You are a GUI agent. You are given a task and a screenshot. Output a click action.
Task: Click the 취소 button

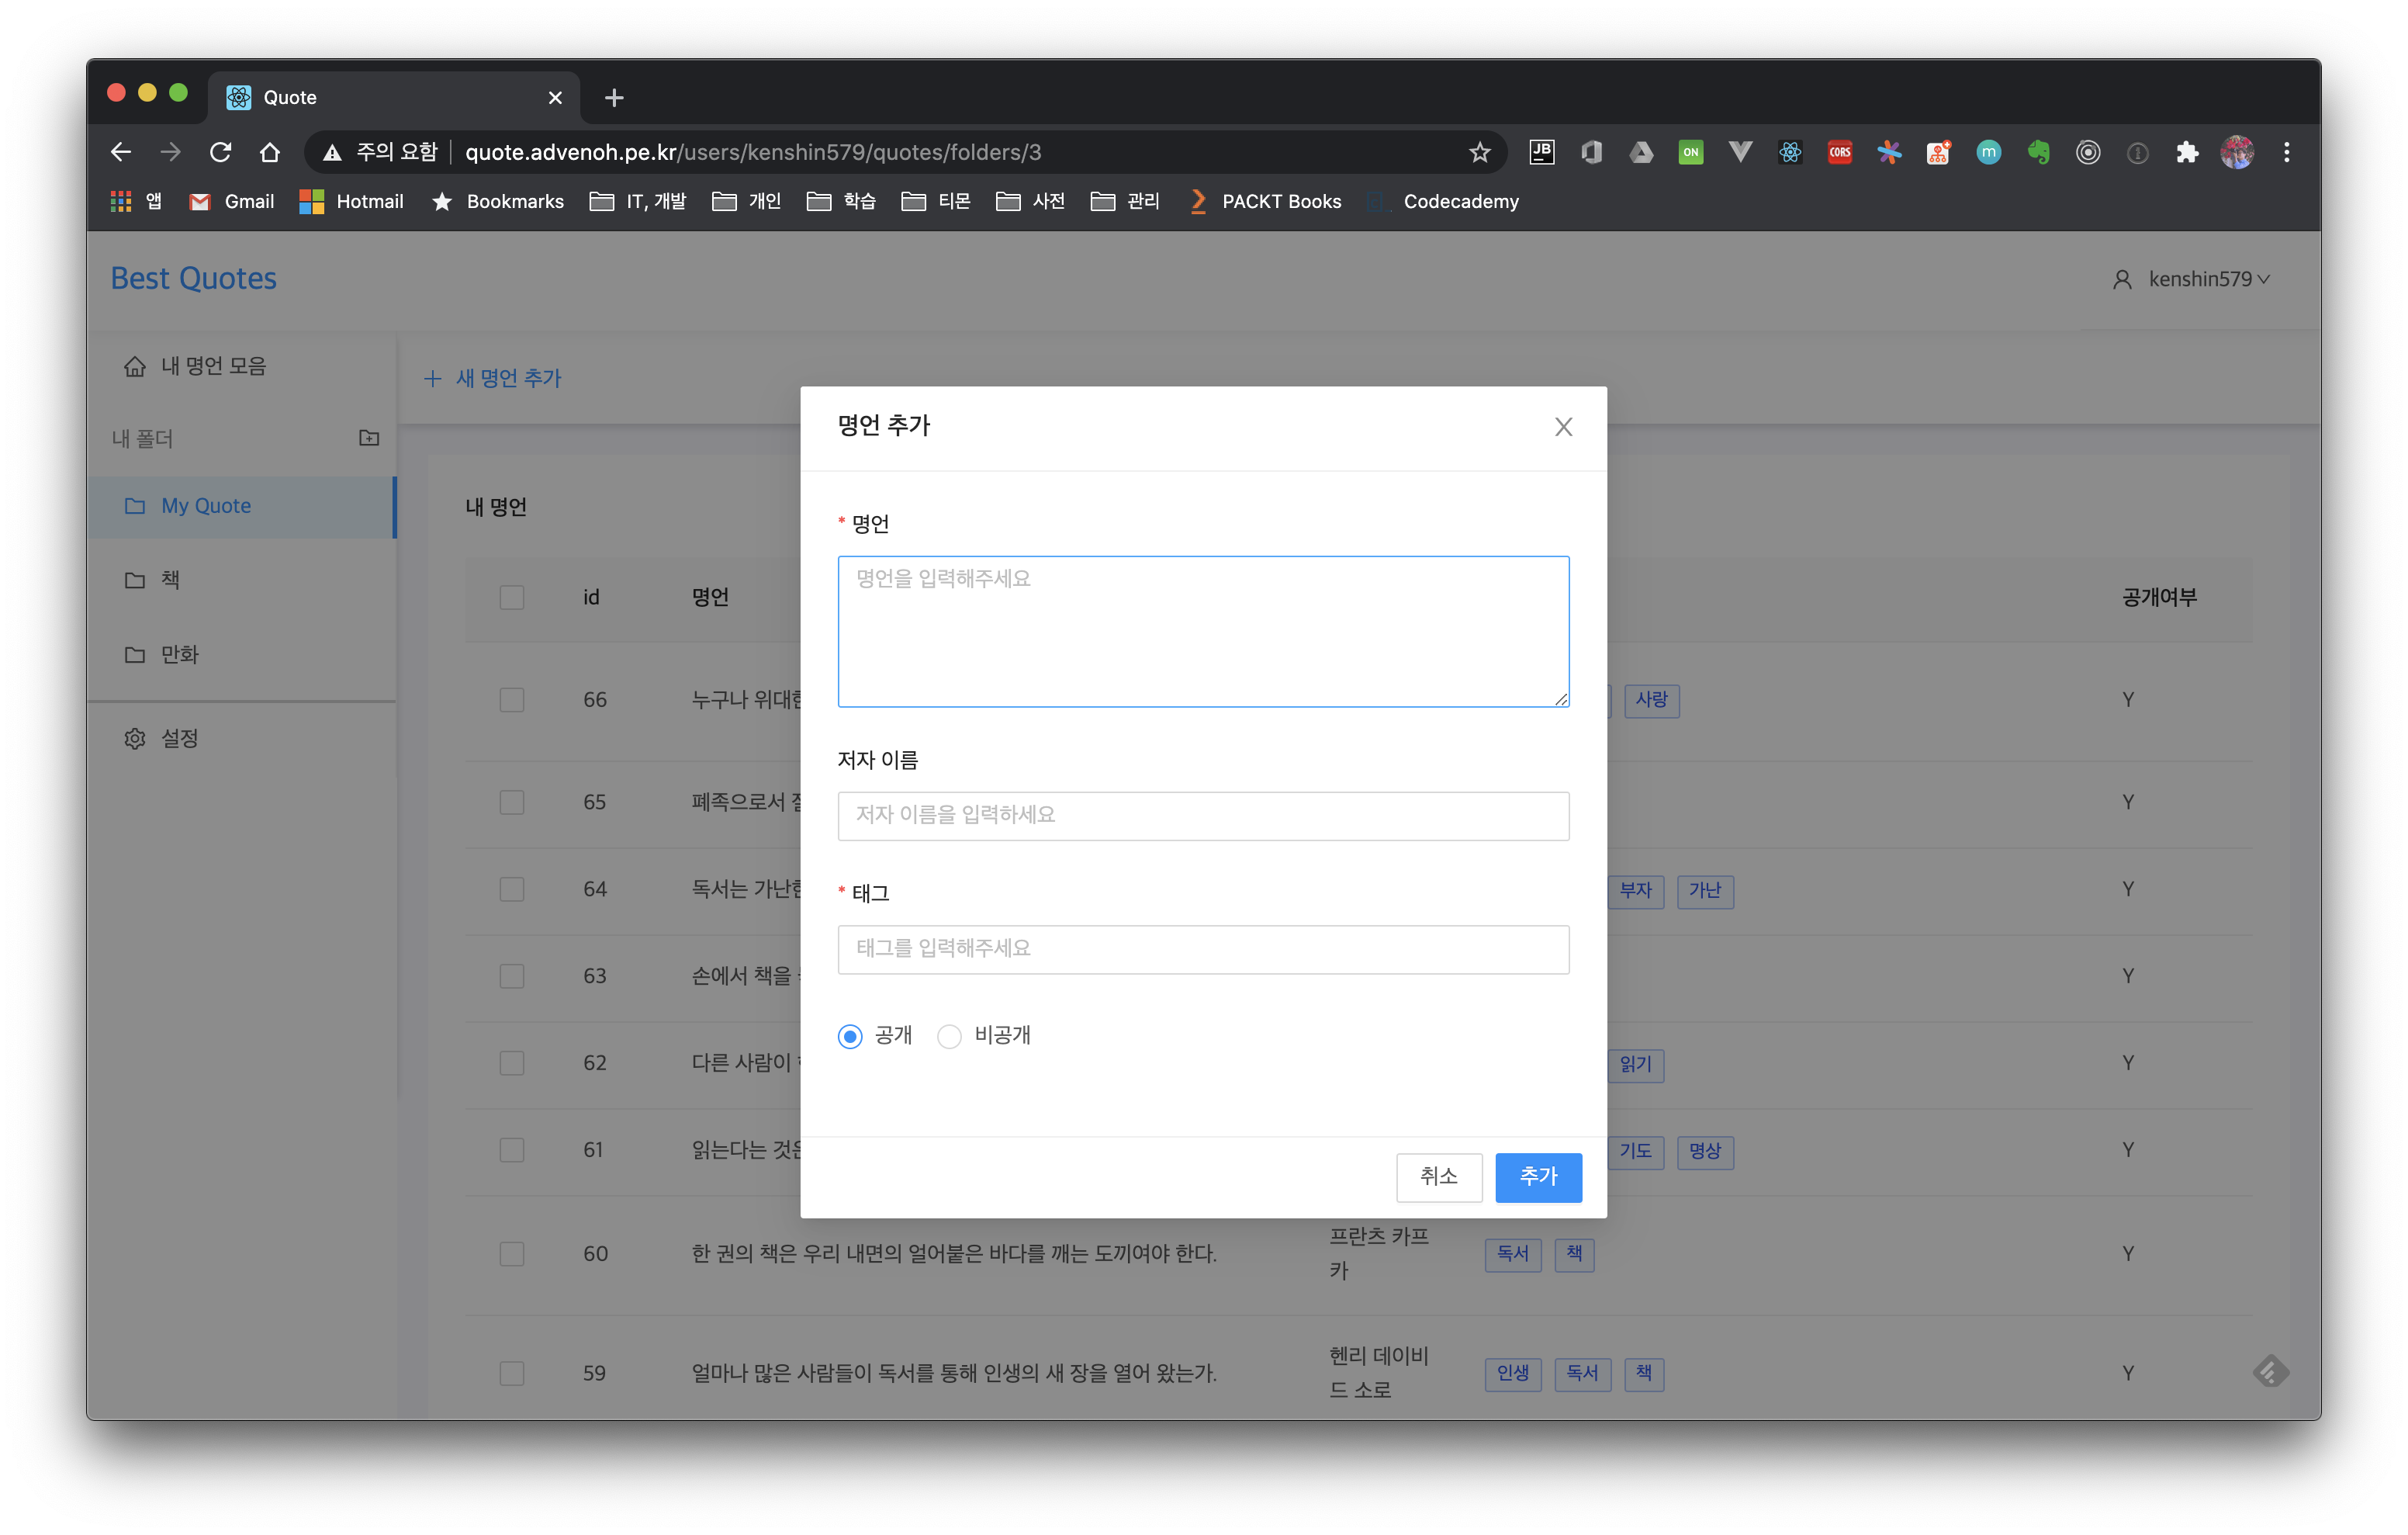click(1438, 1176)
